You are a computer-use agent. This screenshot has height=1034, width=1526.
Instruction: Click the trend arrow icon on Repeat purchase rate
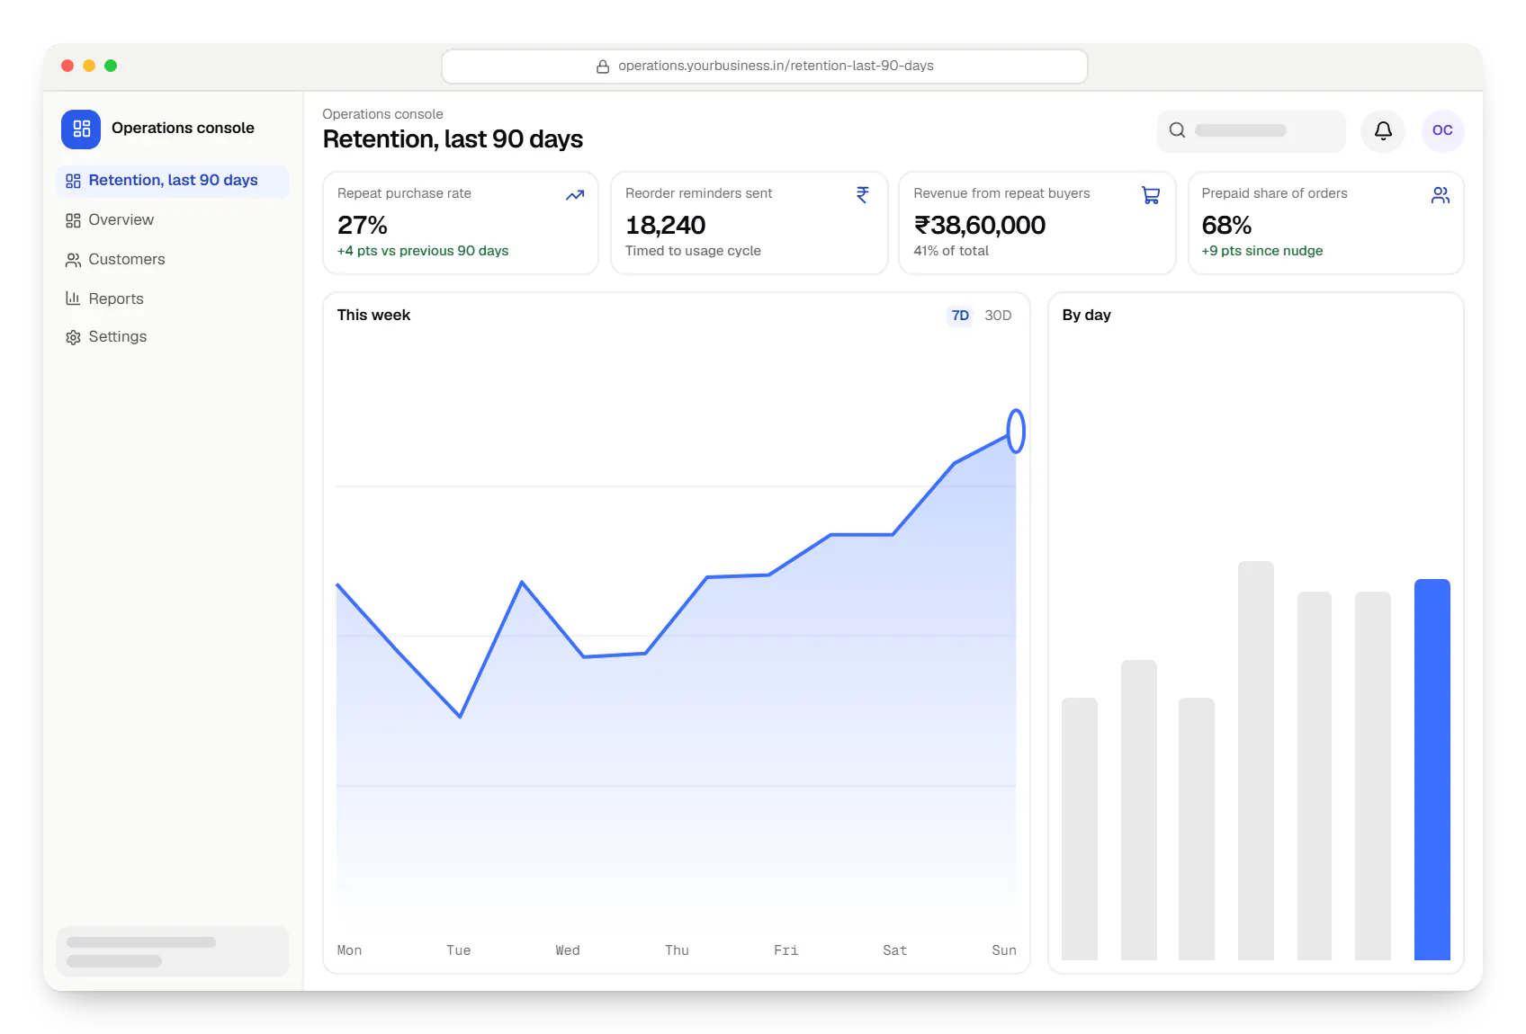point(575,195)
